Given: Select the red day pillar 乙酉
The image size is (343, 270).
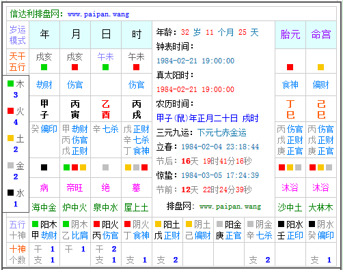Looking at the screenshot, I should coord(106,109).
